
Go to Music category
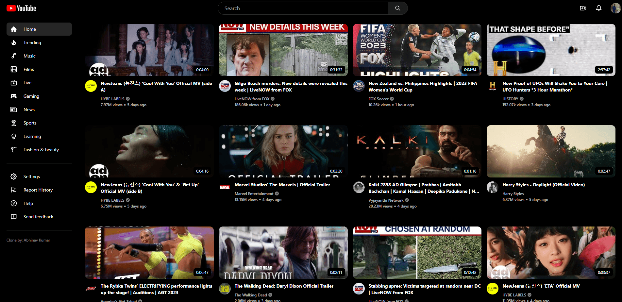point(39,56)
